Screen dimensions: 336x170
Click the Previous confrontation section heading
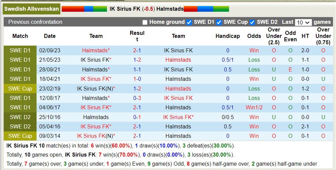tap(35, 22)
